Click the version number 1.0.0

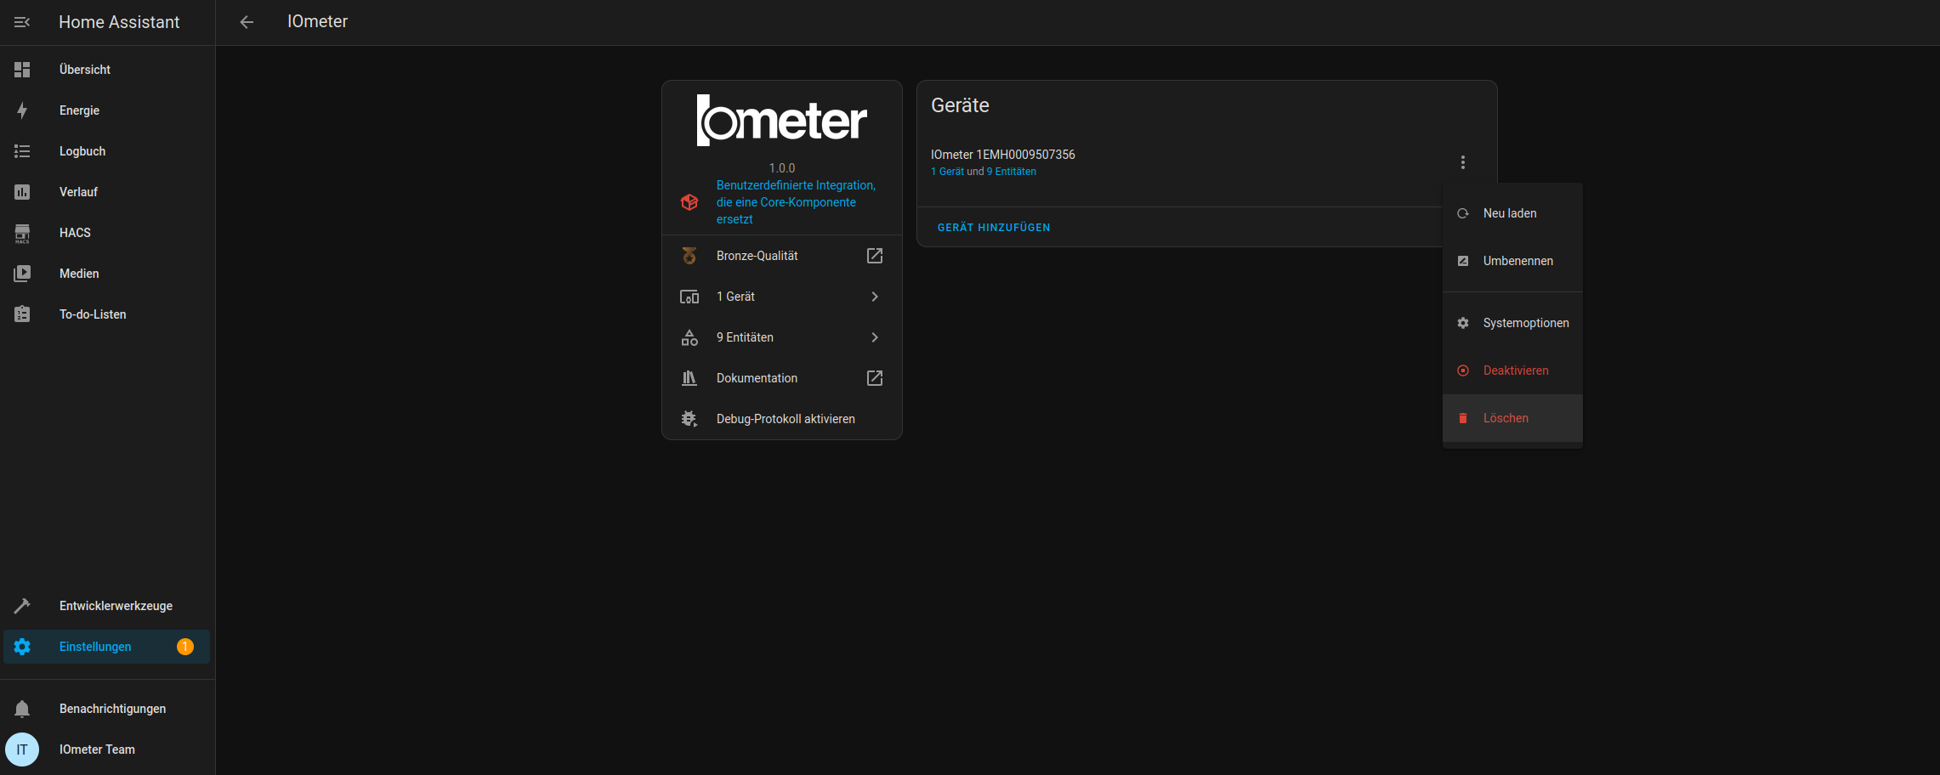coord(782,168)
